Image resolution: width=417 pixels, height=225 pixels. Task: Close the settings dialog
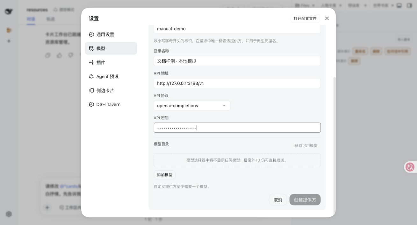click(327, 18)
